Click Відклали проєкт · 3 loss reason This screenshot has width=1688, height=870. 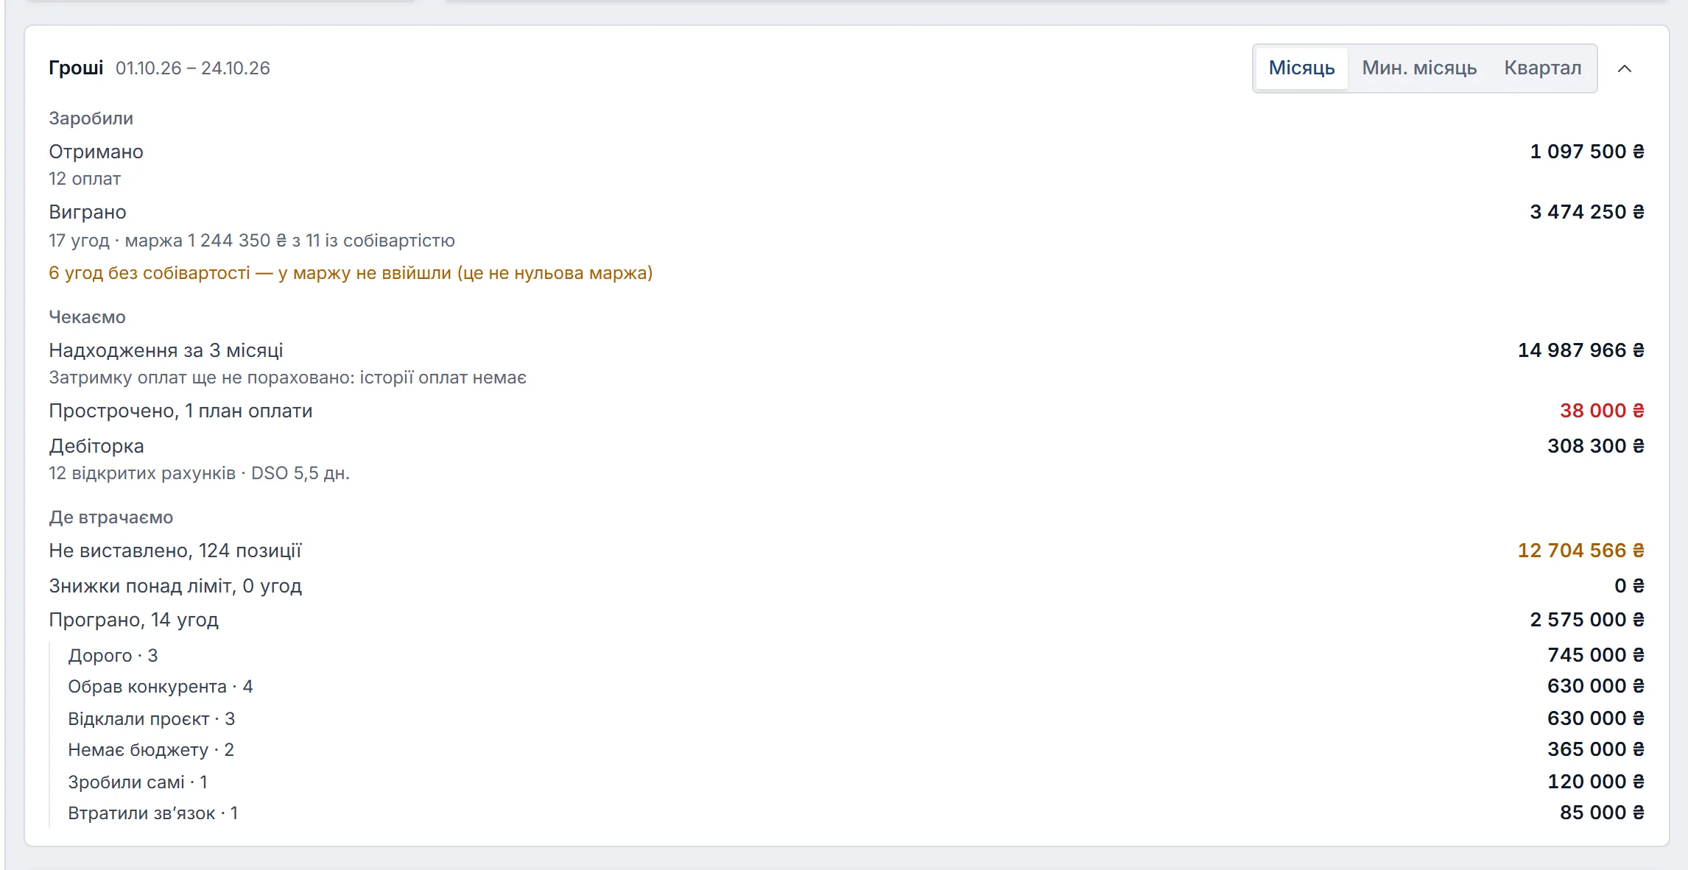pos(152,719)
